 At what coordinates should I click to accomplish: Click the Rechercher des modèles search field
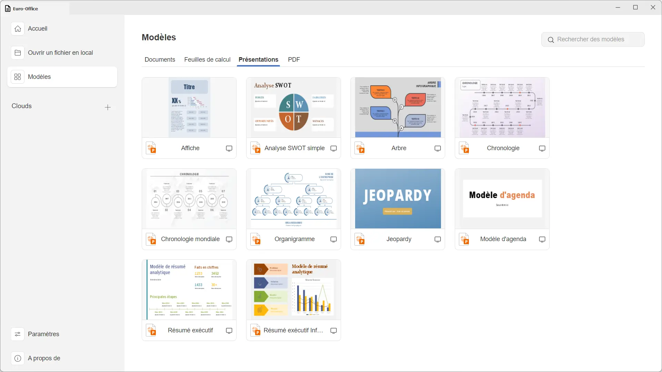click(593, 40)
